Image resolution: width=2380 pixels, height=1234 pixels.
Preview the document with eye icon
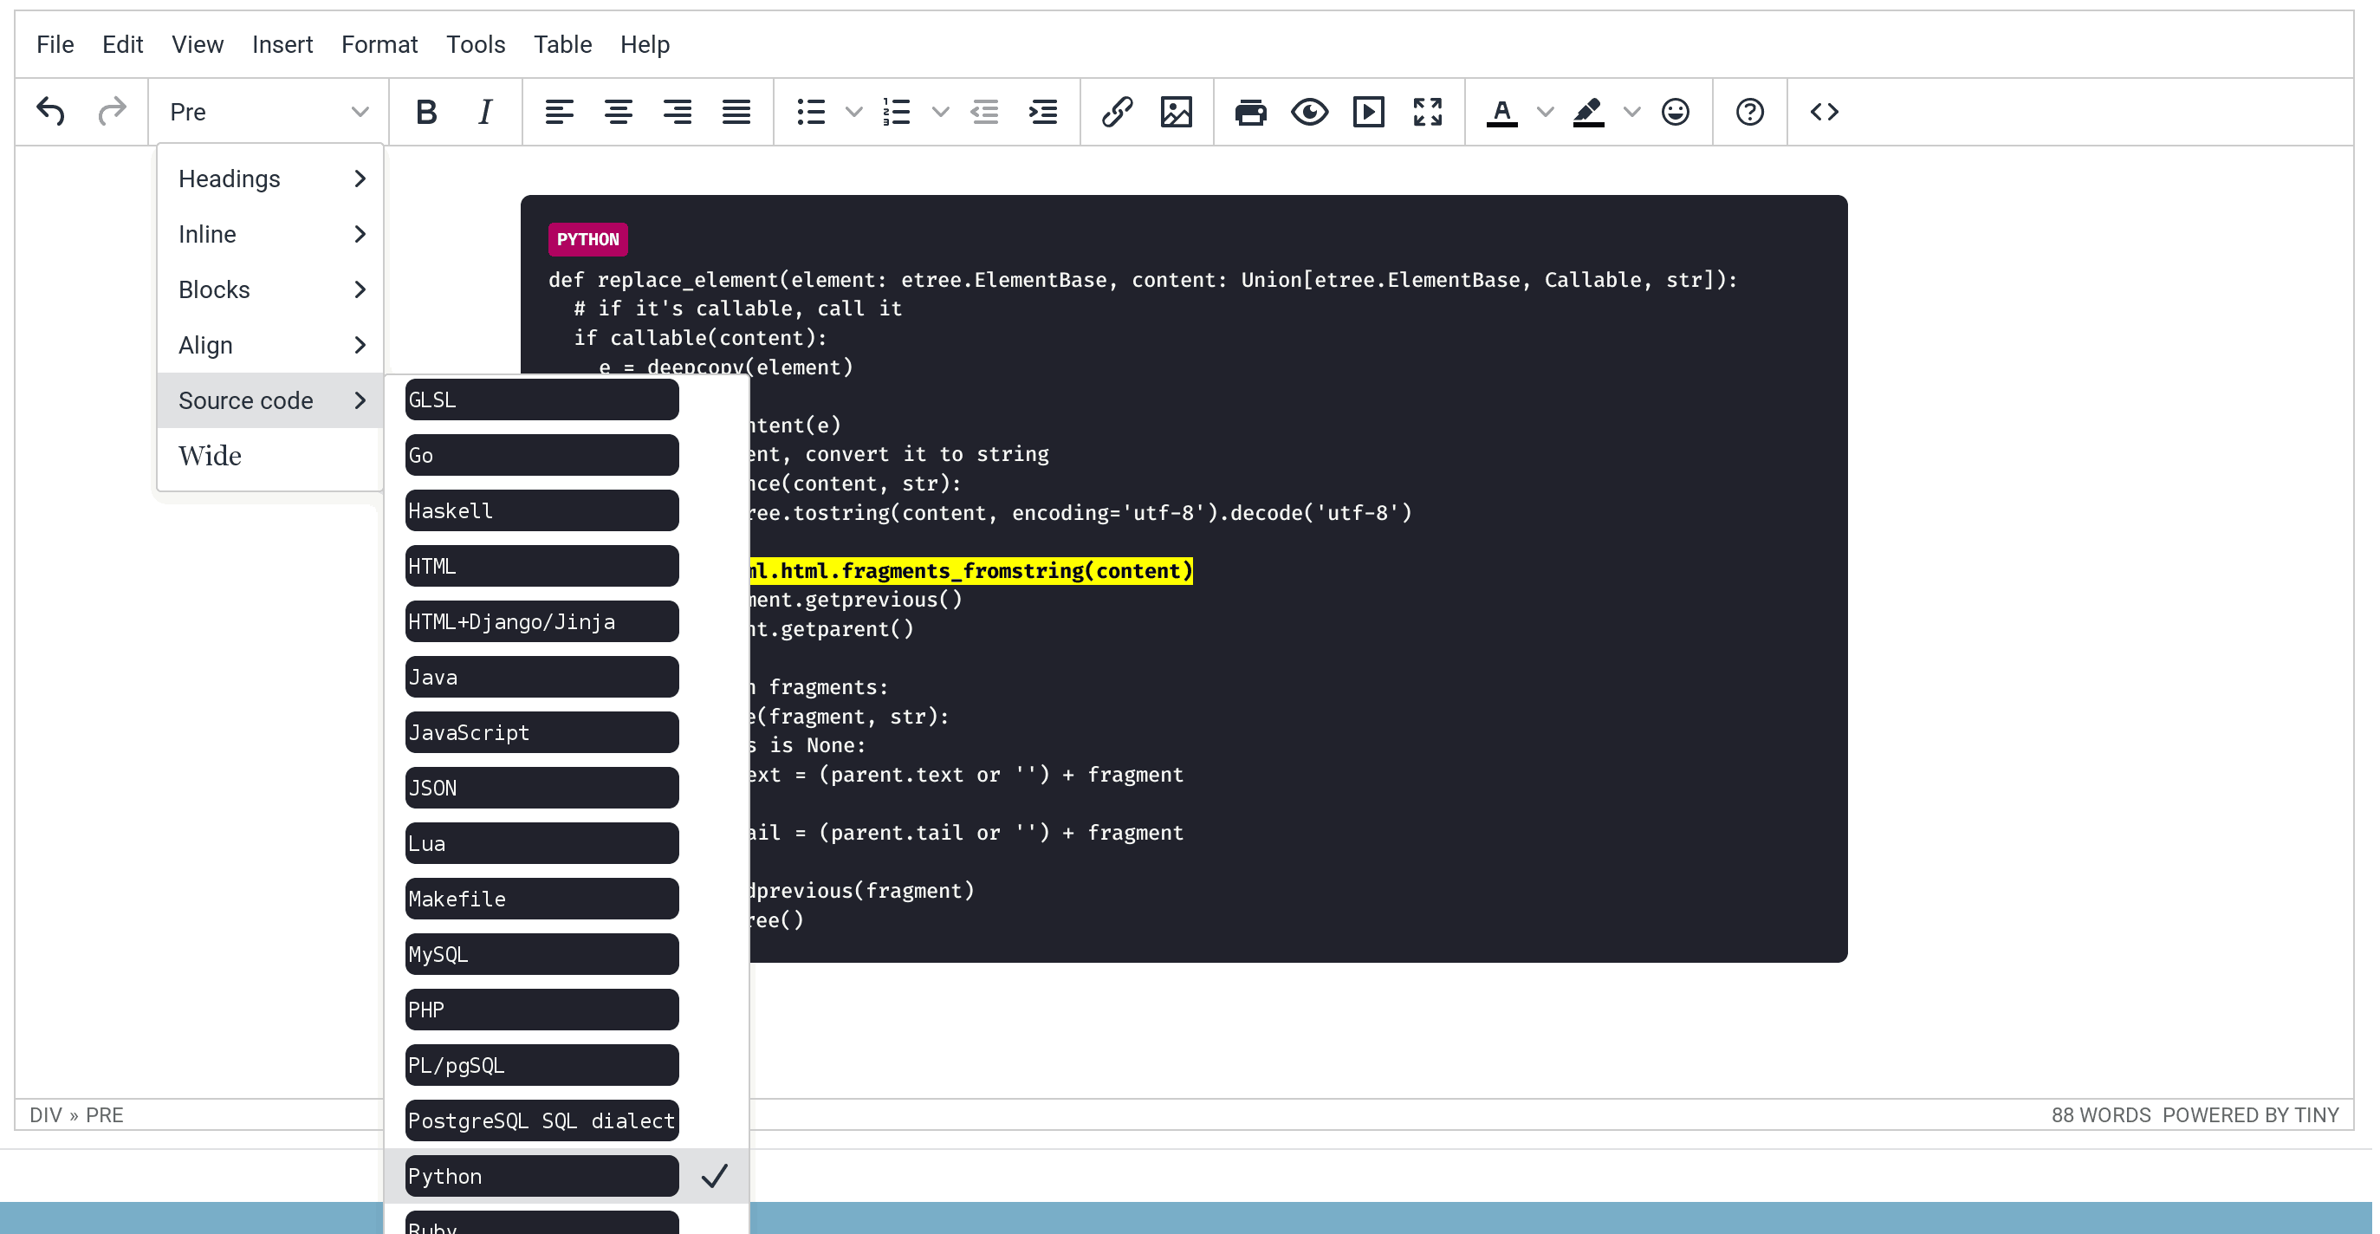point(1309,112)
